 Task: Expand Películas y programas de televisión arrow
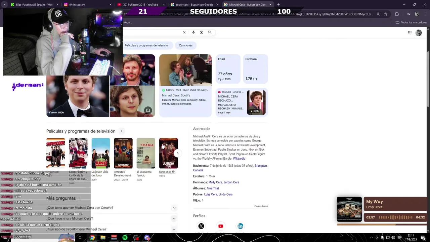(x=122, y=131)
